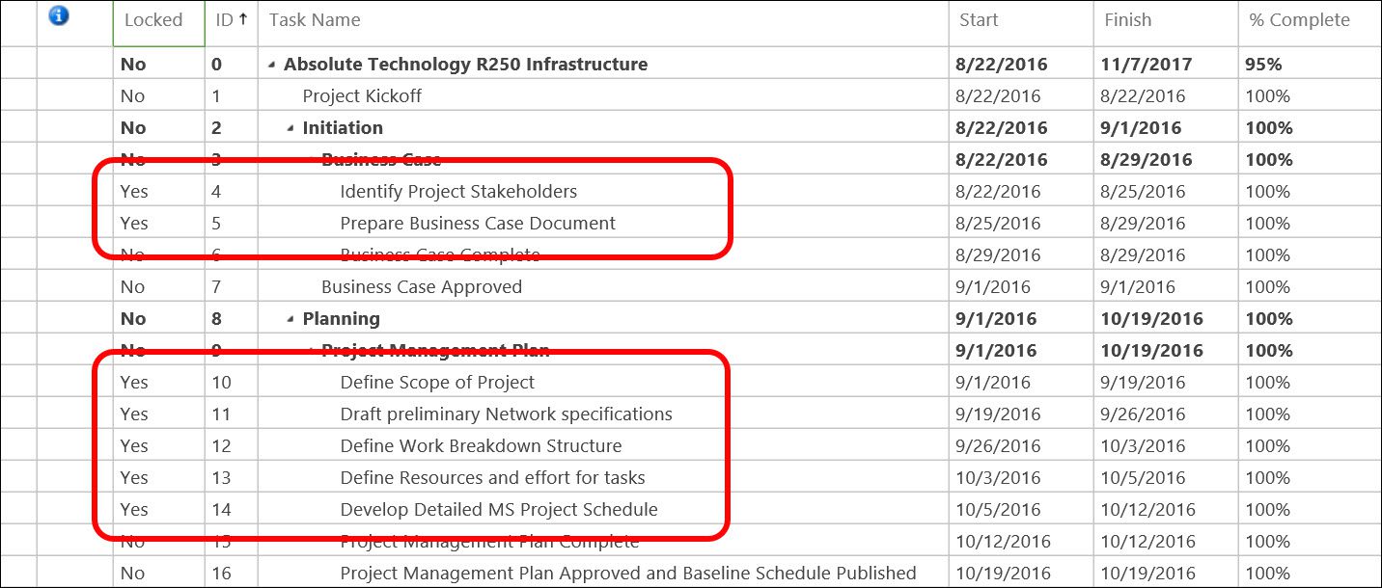1382x588 pixels.
Task: Select Prepare Business Case Document task
Action: tap(478, 224)
